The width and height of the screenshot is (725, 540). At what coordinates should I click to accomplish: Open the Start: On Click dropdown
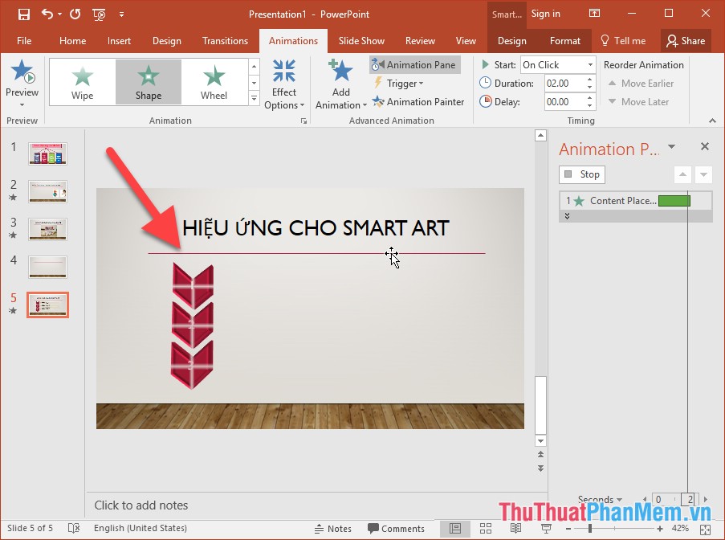click(589, 64)
